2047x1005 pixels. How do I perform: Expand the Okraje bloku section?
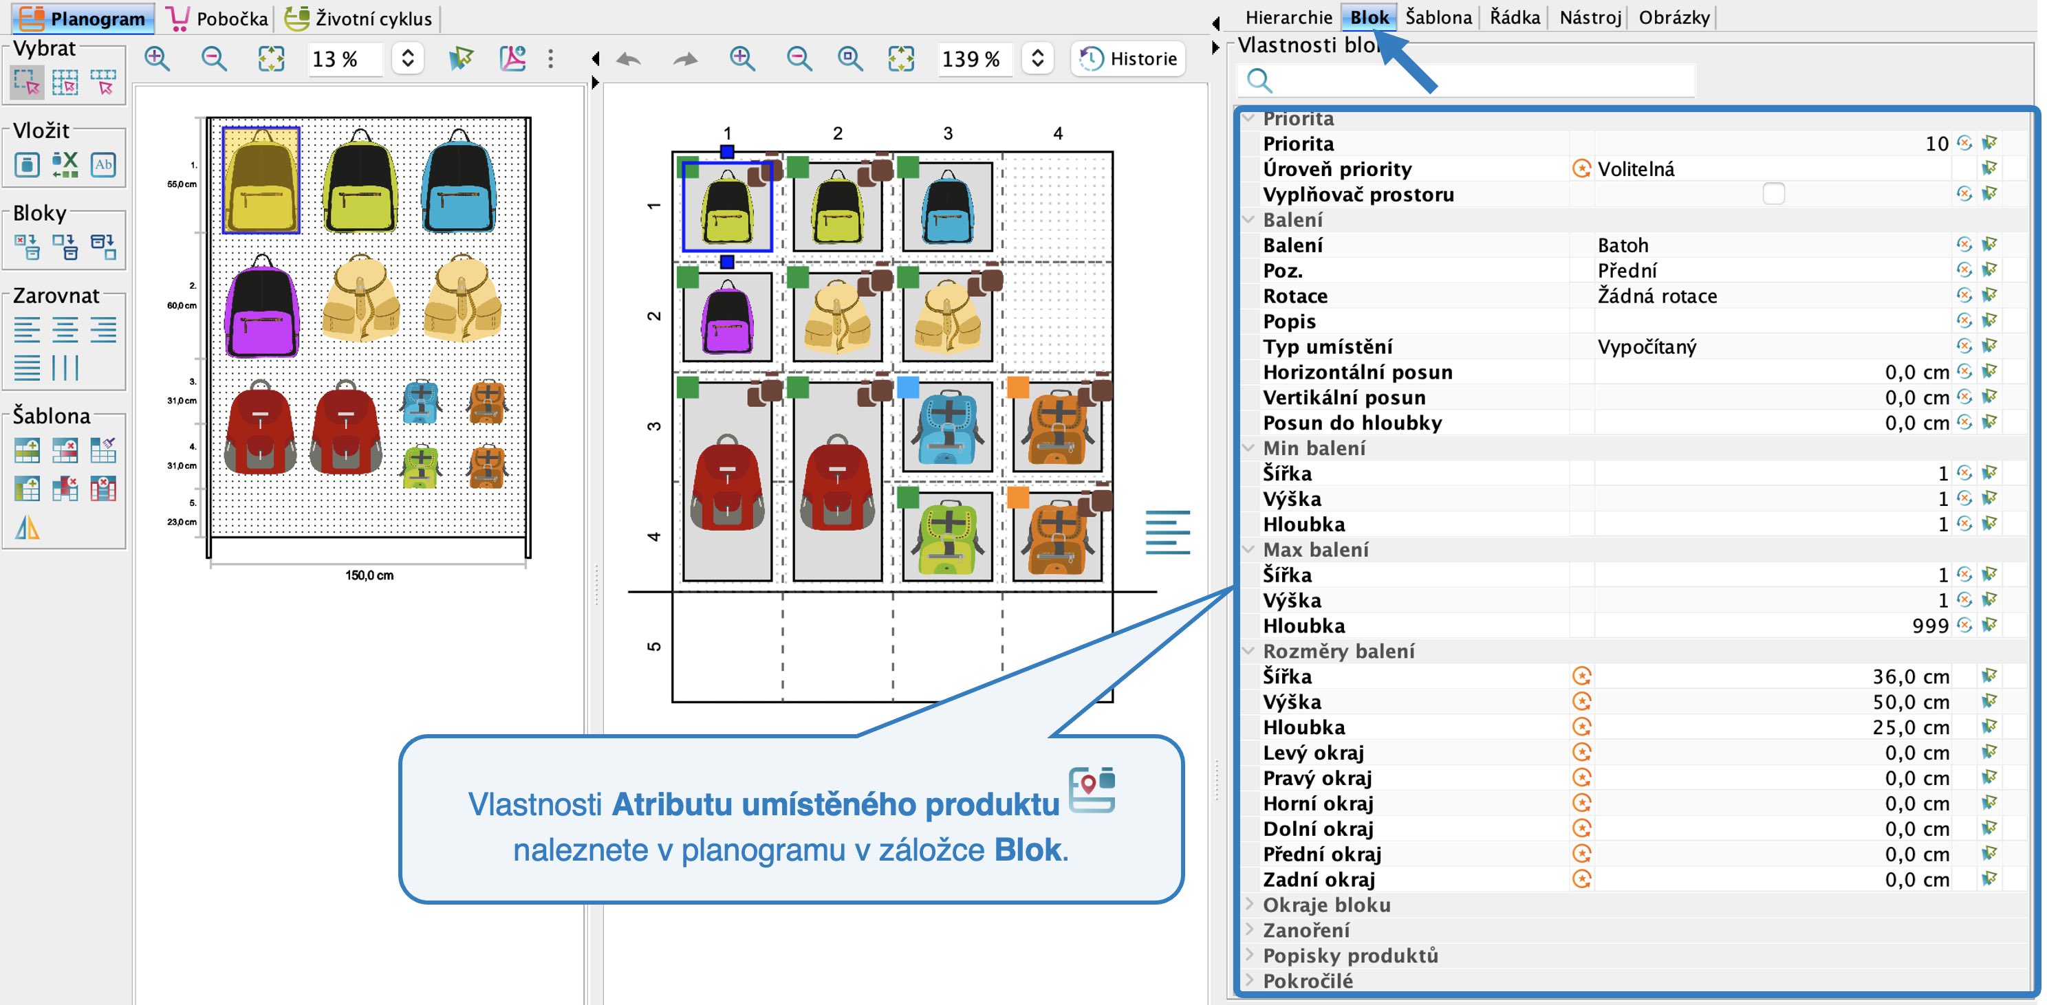pos(1249,905)
